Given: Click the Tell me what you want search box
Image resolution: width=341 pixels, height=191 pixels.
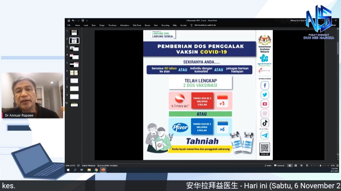Looking at the screenshot, I should (205, 25).
